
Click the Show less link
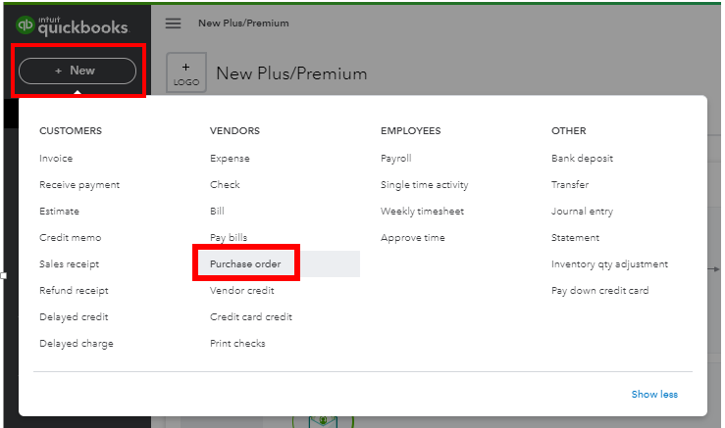coord(654,395)
